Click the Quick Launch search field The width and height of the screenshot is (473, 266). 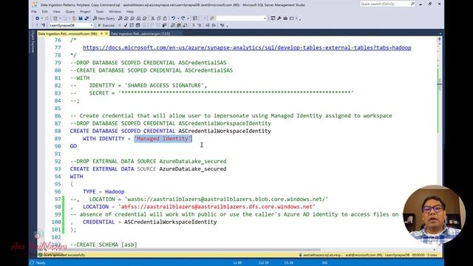(387, 4)
